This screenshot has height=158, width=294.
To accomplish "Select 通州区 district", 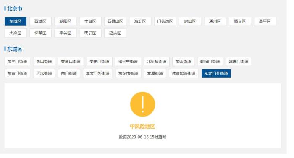I will tap(215, 21).
